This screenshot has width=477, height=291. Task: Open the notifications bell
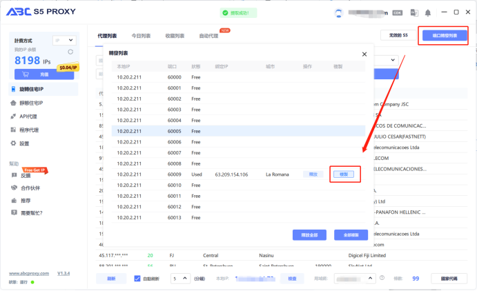tap(428, 13)
